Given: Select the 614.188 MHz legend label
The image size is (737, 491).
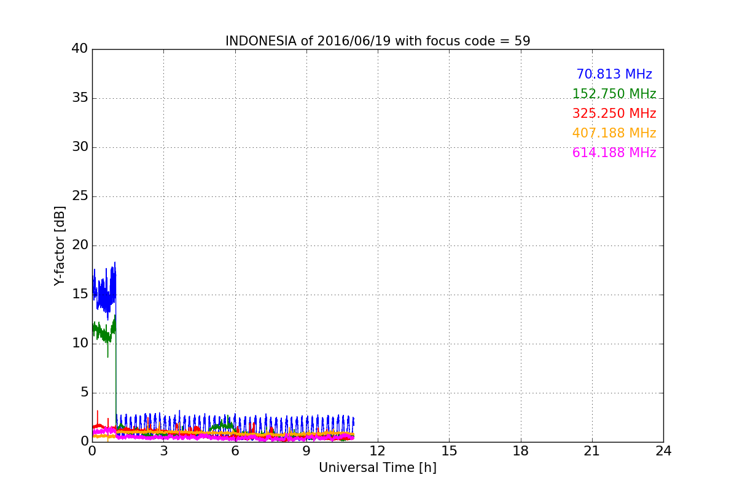Looking at the screenshot, I should 614,153.
